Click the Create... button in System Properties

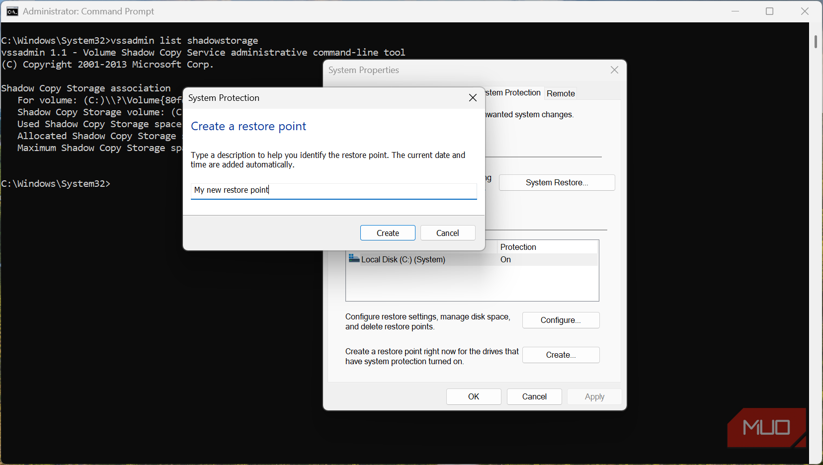(x=561, y=355)
